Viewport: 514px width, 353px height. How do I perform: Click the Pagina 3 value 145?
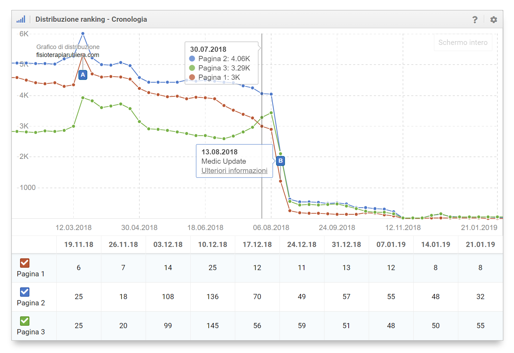pyautogui.click(x=213, y=326)
